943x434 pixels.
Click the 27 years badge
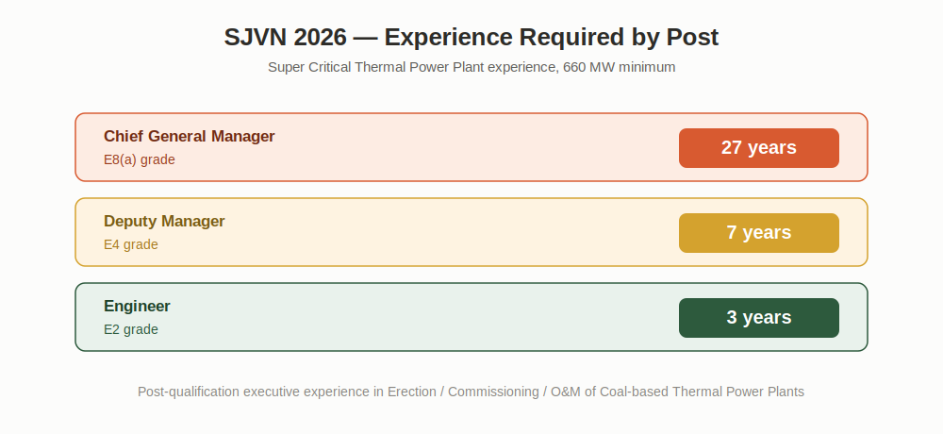click(759, 148)
